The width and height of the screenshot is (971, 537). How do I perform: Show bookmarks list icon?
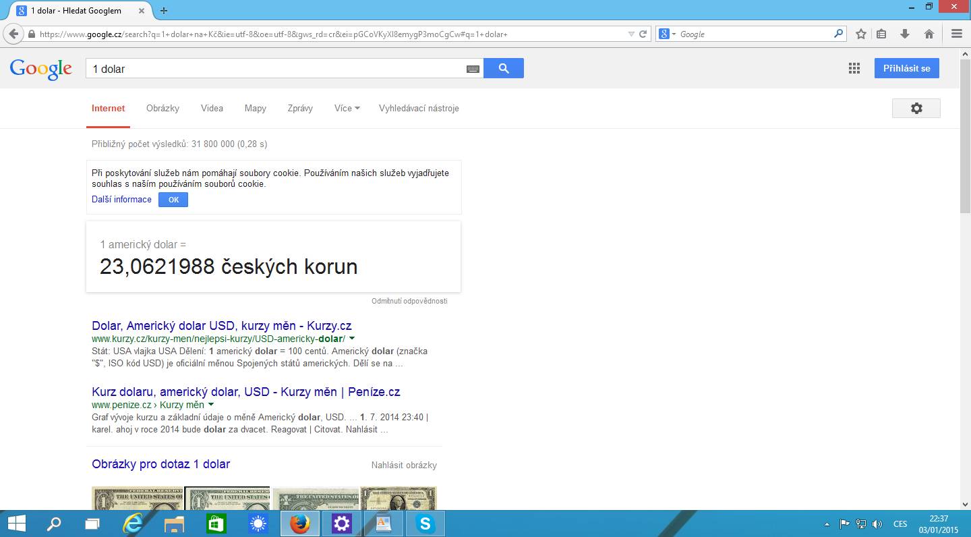tap(882, 34)
